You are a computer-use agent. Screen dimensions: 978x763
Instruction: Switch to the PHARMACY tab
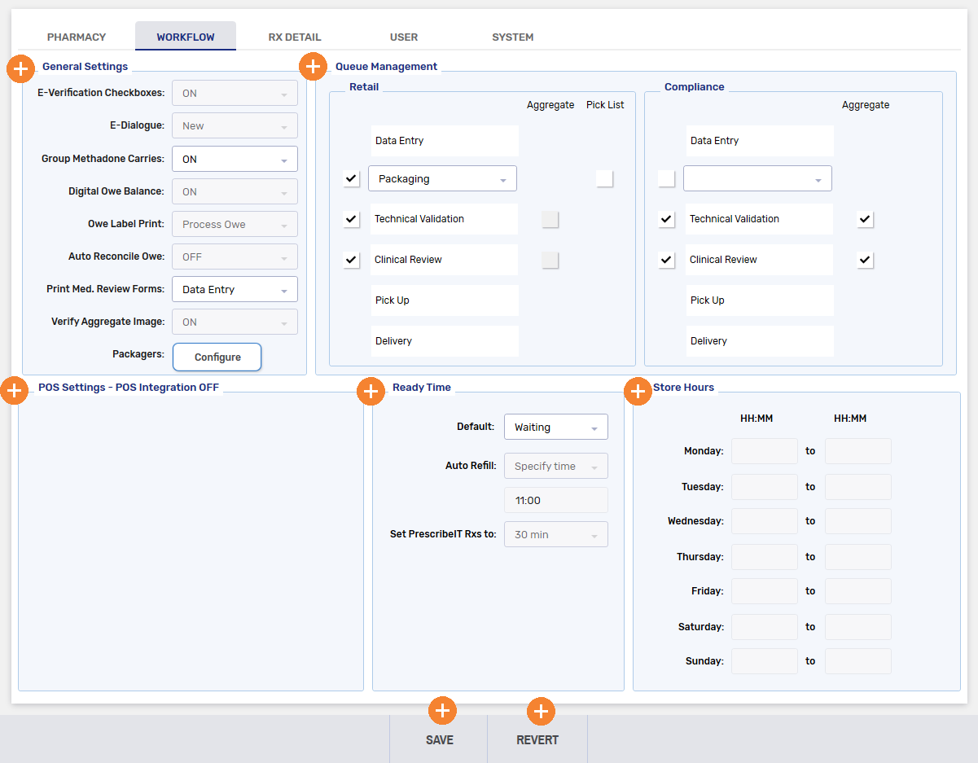77,37
